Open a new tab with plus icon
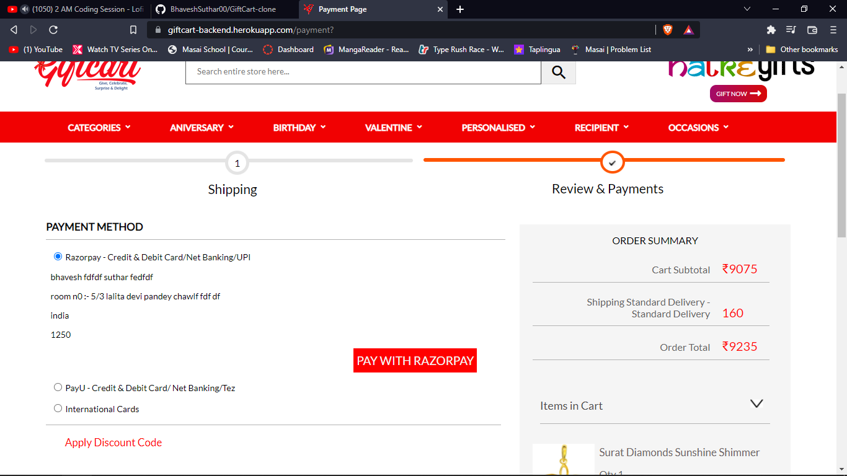 tap(460, 9)
